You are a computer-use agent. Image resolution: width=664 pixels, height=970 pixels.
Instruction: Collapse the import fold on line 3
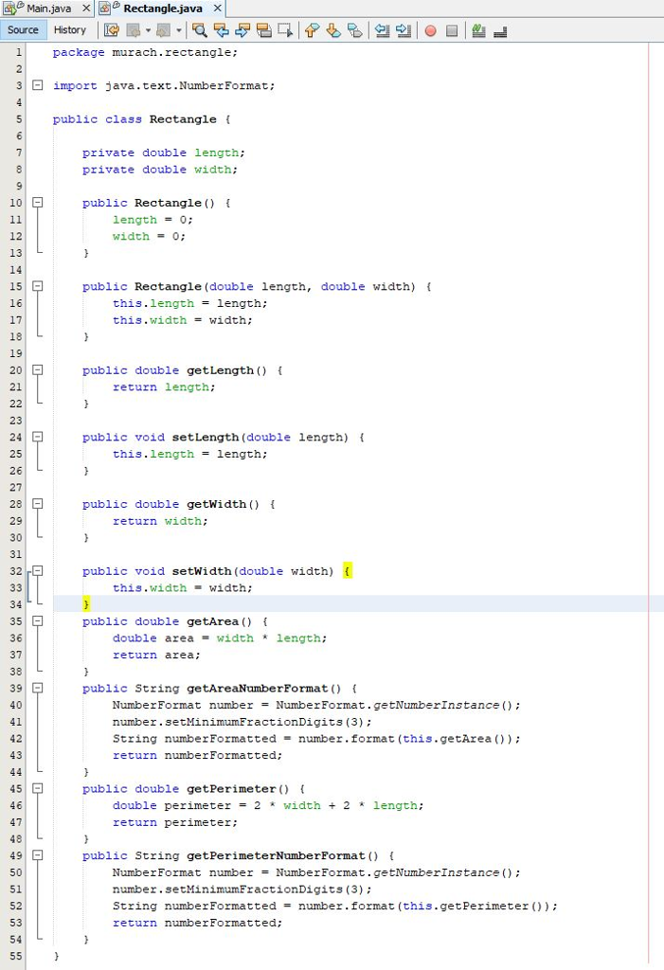(38, 85)
